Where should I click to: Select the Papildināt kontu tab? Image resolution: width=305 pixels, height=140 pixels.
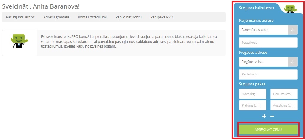pos(128,17)
